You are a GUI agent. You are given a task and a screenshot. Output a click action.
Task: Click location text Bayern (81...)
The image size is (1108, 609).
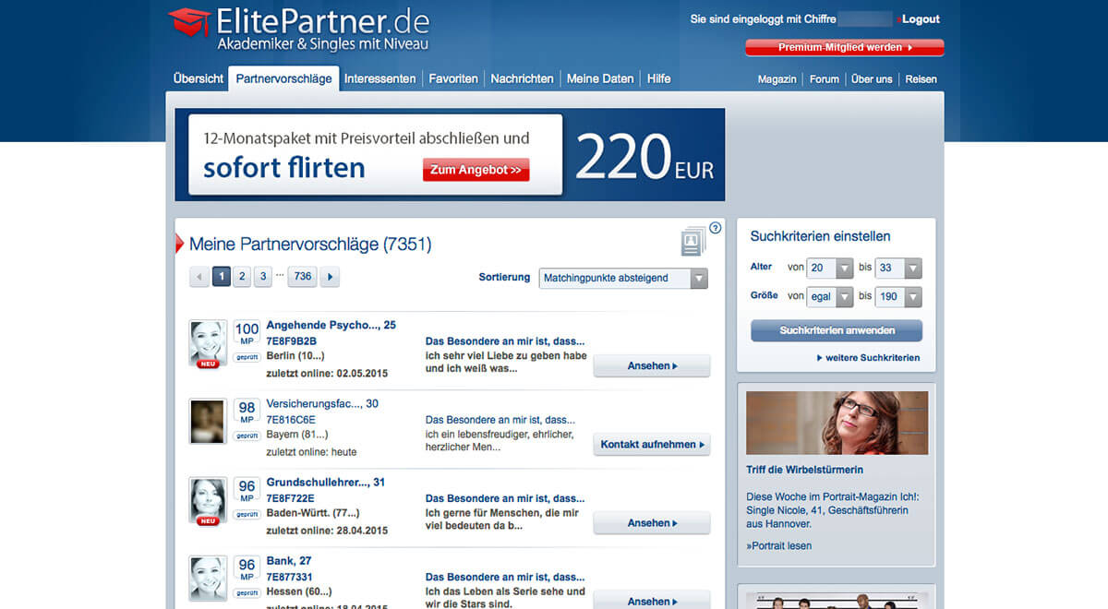coord(297,434)
